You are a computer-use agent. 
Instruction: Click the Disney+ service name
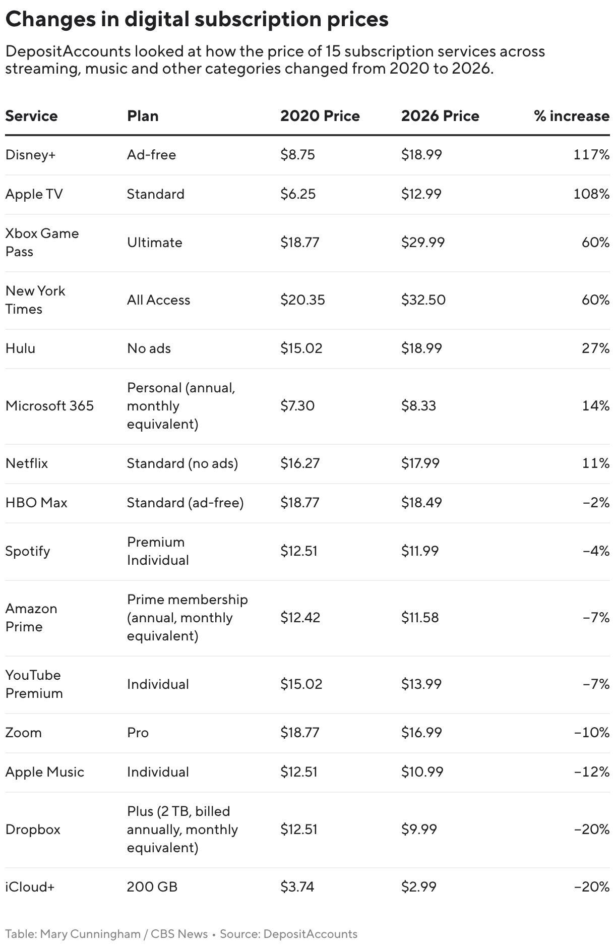[x=30, y=154]
